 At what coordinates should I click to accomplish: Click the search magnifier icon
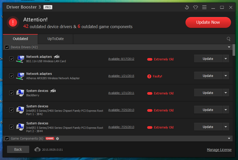click(x=228, y=39)
